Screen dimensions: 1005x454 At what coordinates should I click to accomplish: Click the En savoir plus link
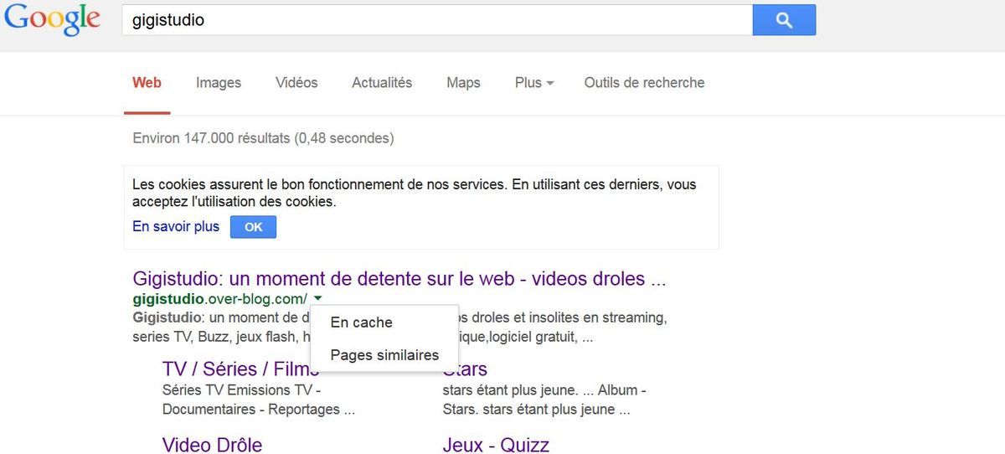(176, 227)
